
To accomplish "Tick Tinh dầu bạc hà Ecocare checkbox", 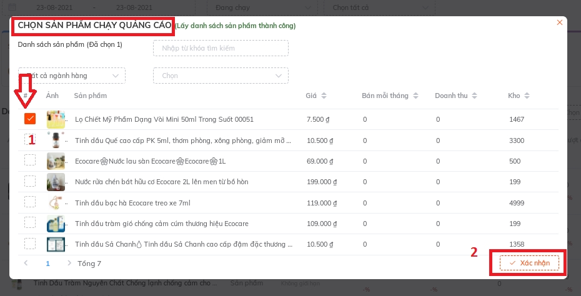I will pyautogui.click(x=30, y=202).
